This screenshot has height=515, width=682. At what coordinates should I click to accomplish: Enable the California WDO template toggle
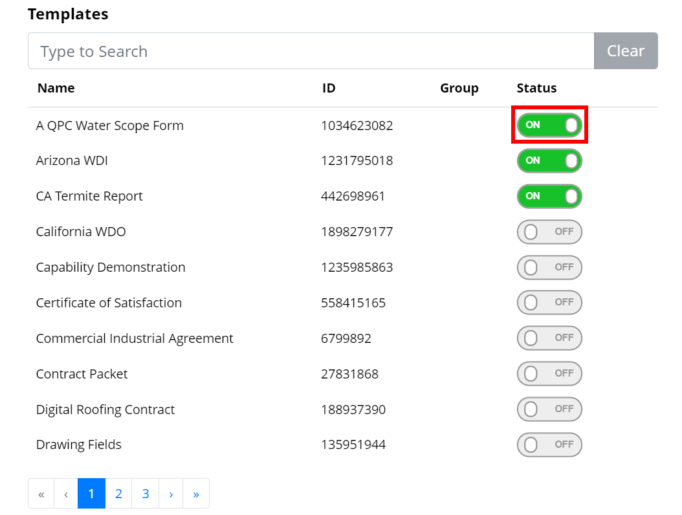(549, 232)
